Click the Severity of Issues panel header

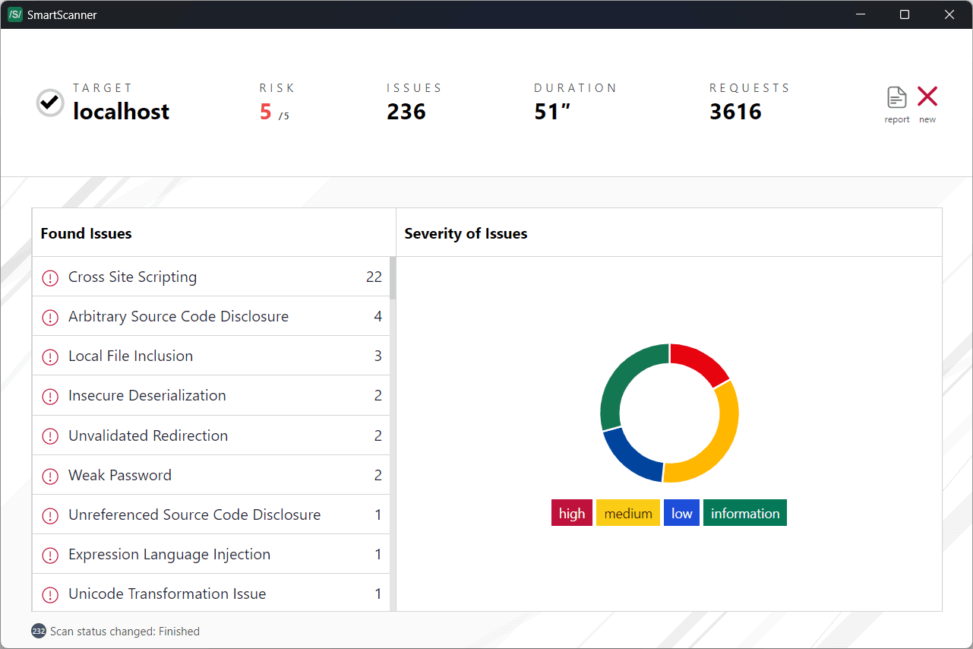tap(466, 233)
